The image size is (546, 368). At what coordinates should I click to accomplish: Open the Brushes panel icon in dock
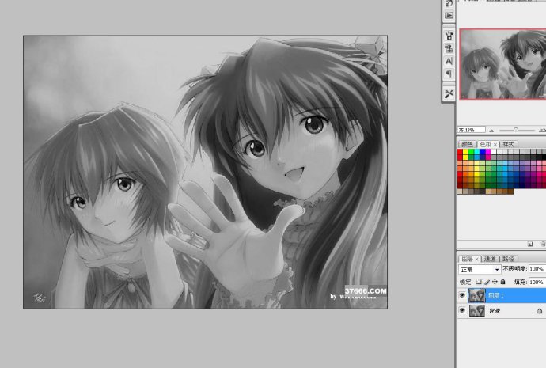(x=449, y=35)
